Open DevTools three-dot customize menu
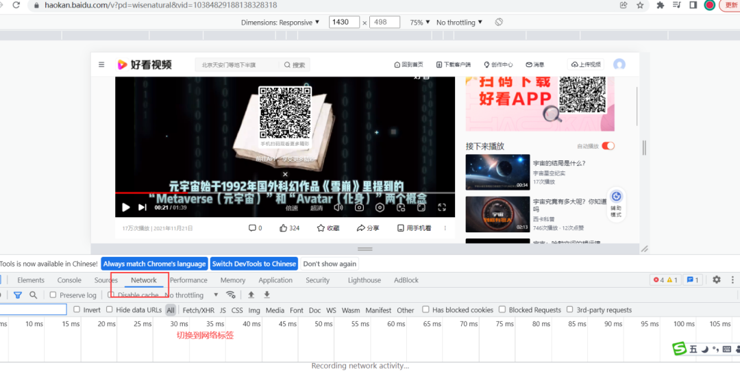 tap(732, 280)
